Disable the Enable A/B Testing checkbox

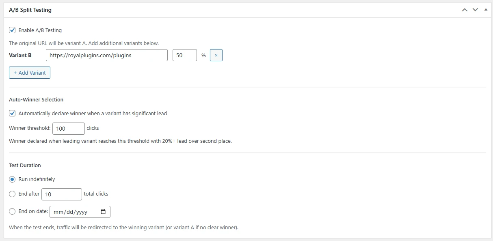pyautogui.click(x=12, y=30)
